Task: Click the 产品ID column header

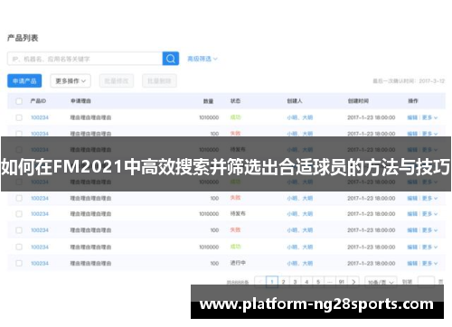Action: tap(38, 101)
